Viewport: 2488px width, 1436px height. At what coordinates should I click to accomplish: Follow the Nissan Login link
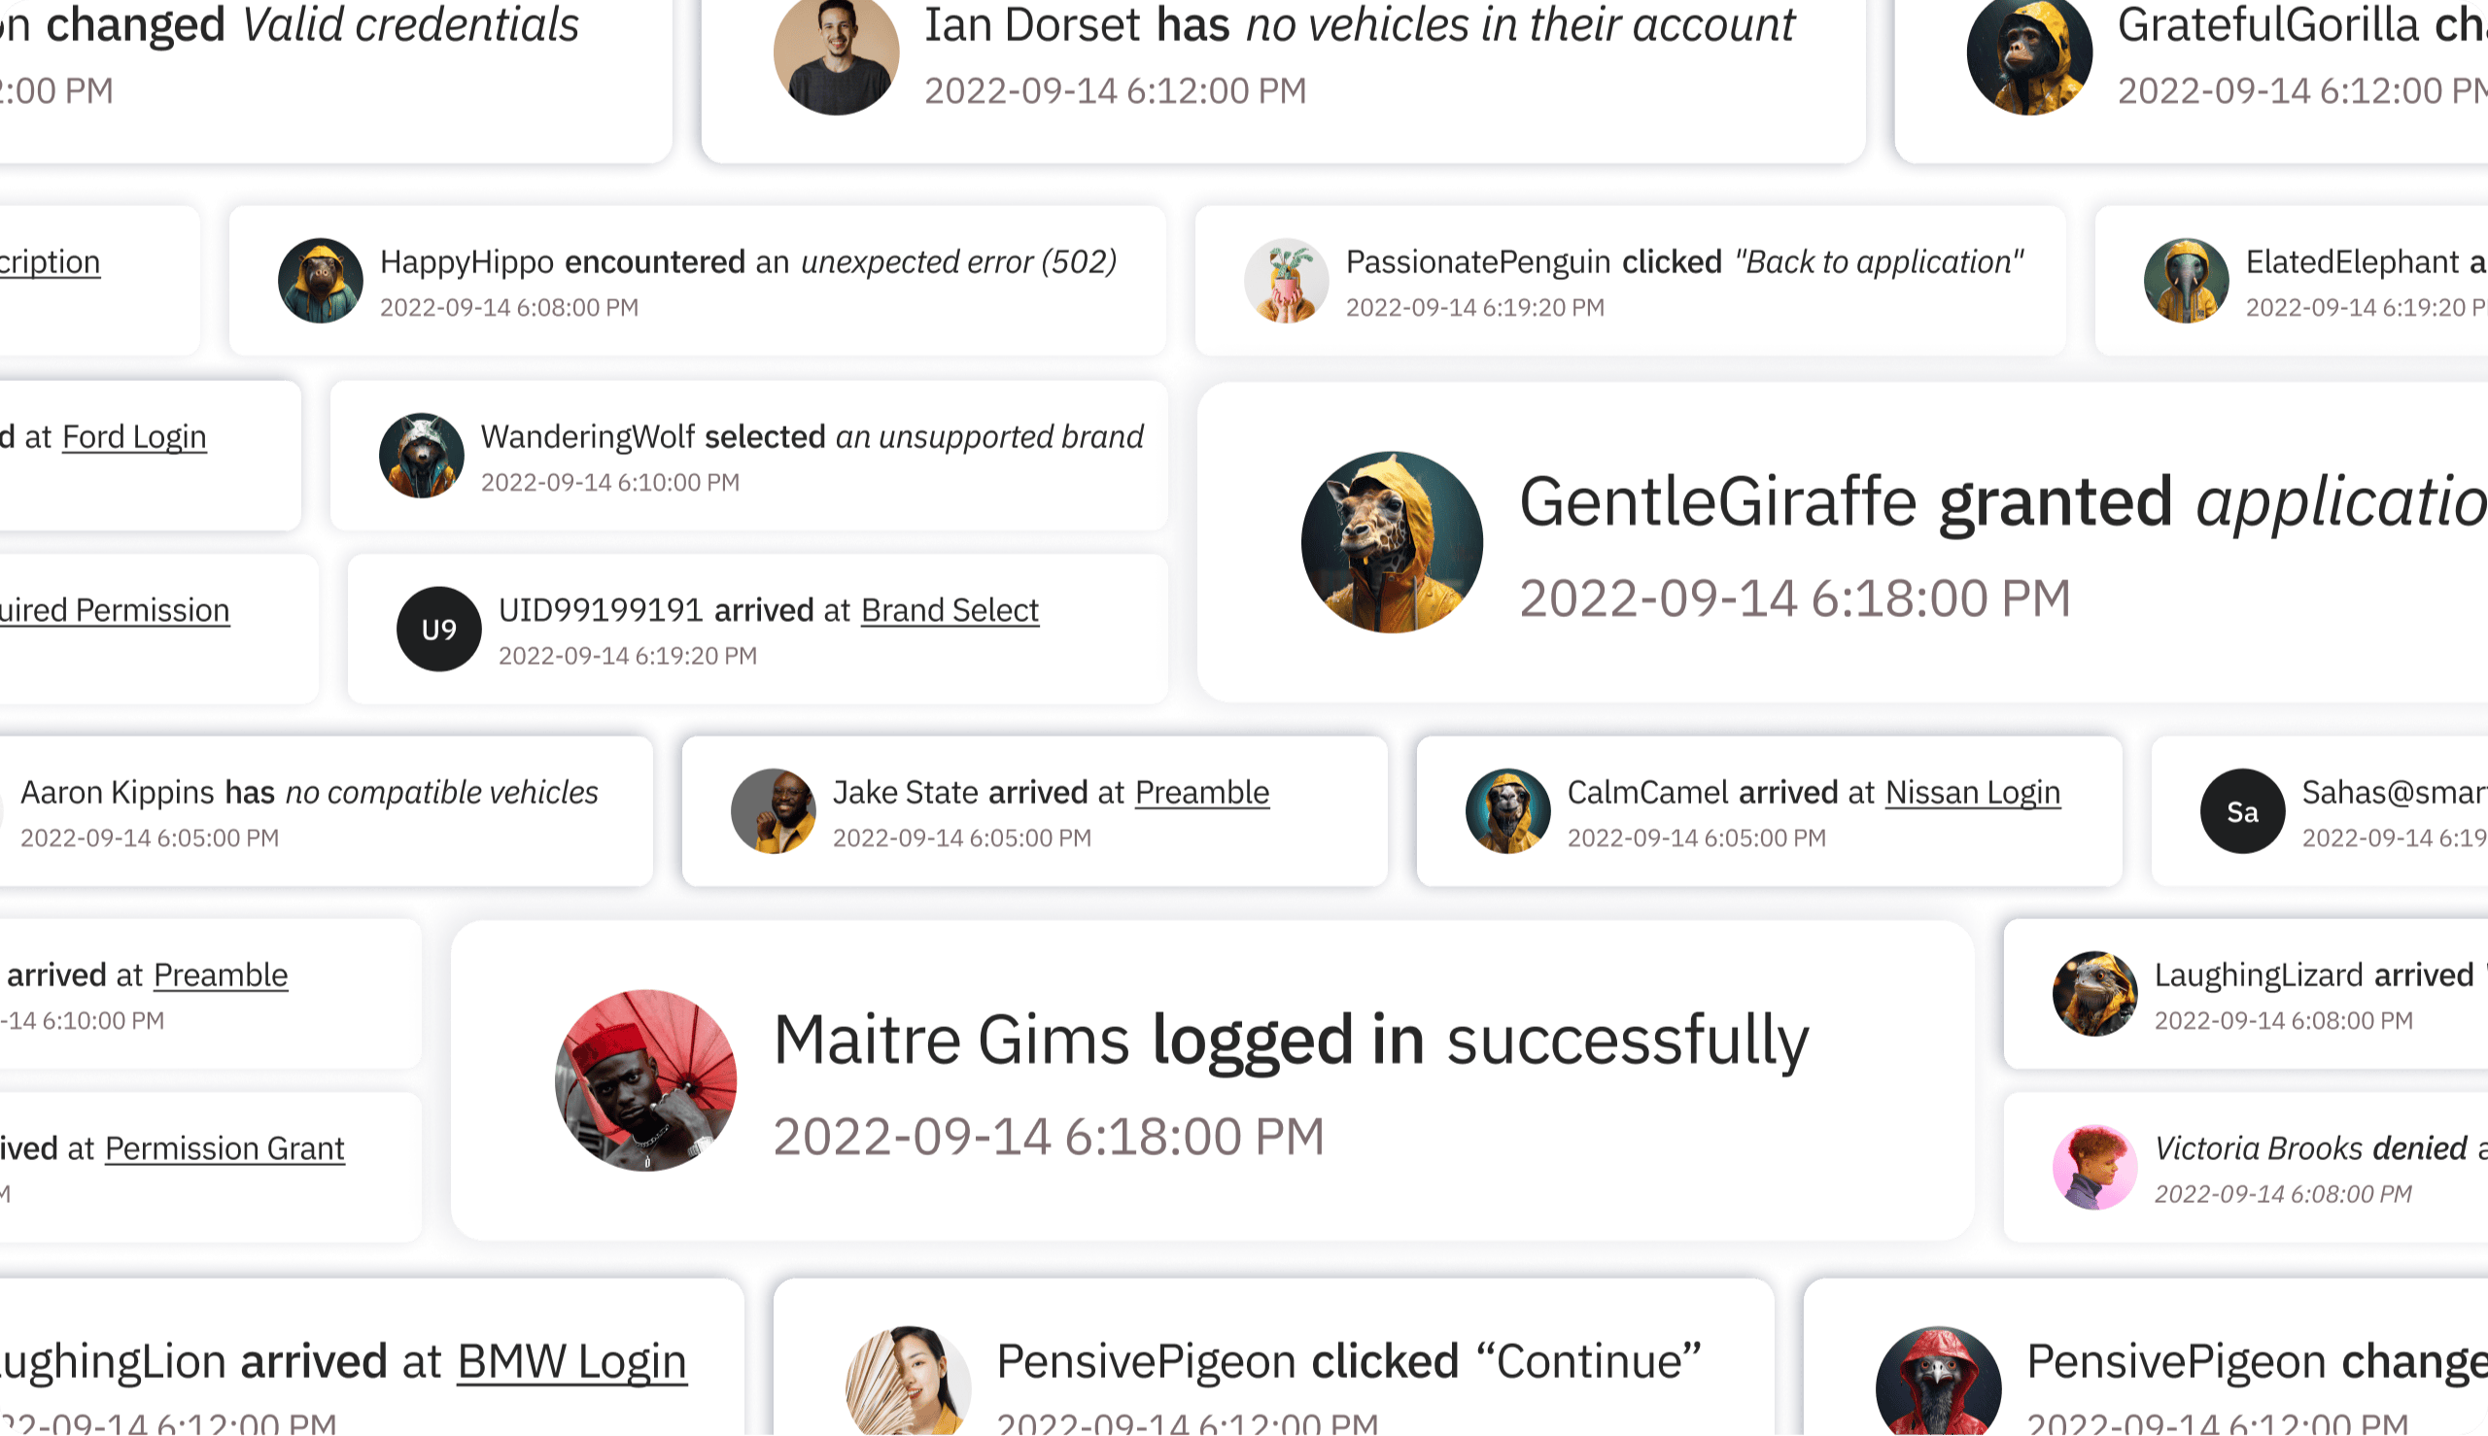click(x=1973, y=793)
